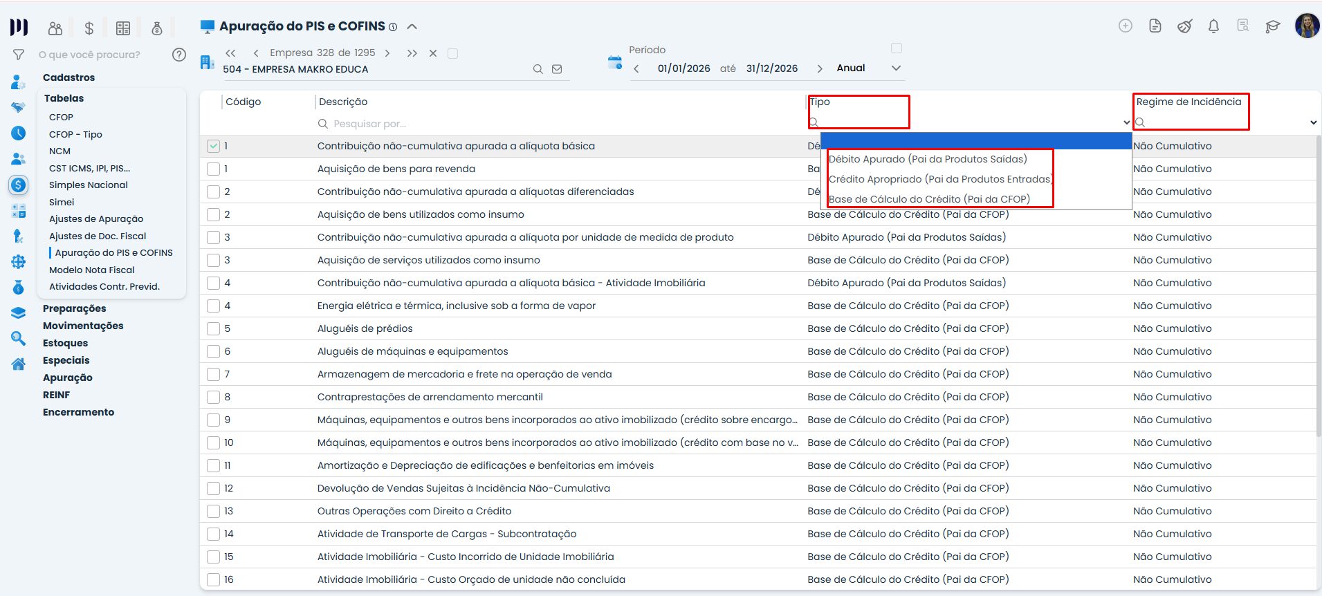This screenshot has width=1322, height=596.
Task: Click the document search icon top right
Action: point(1243,26)
